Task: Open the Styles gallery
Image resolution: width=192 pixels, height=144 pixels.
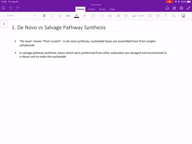Action: (x=138, y=16)
